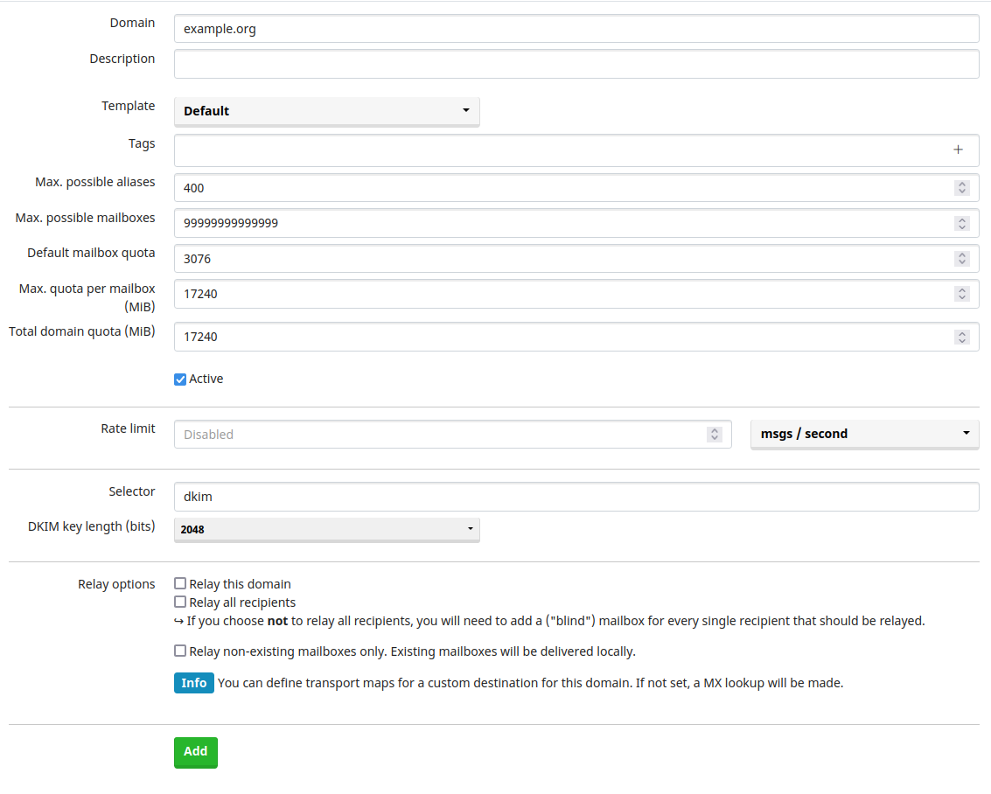The width and height of the screenshot is (991, 794).
Task: Click the stepper on Total domain quota field
Action: coord(962,337)
